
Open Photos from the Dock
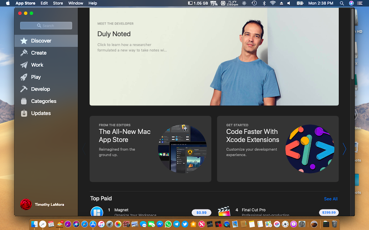point(118,224)
